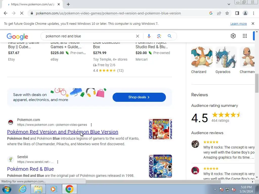
Task: Open Windows Media Player from taskbar
Action: [x=54, y=189]
